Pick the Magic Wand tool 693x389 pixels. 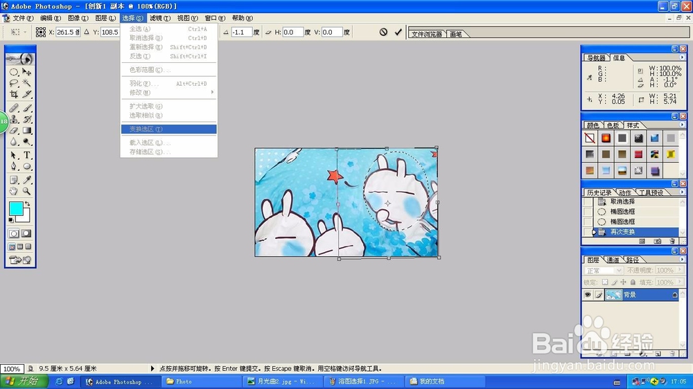[x=27, y=83]
